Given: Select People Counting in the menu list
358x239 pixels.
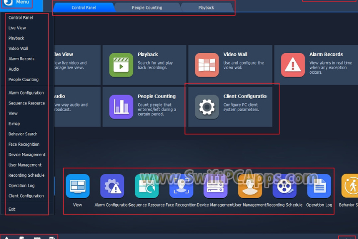Looking at the screenshot, I should point(23,79).
